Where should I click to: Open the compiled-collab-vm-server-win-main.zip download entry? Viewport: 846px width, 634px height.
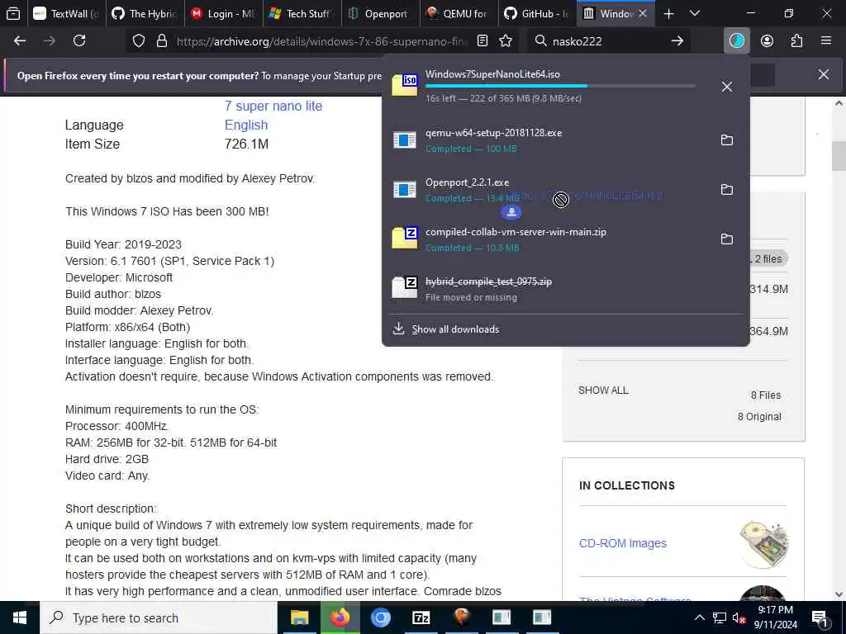coord(549,239)
